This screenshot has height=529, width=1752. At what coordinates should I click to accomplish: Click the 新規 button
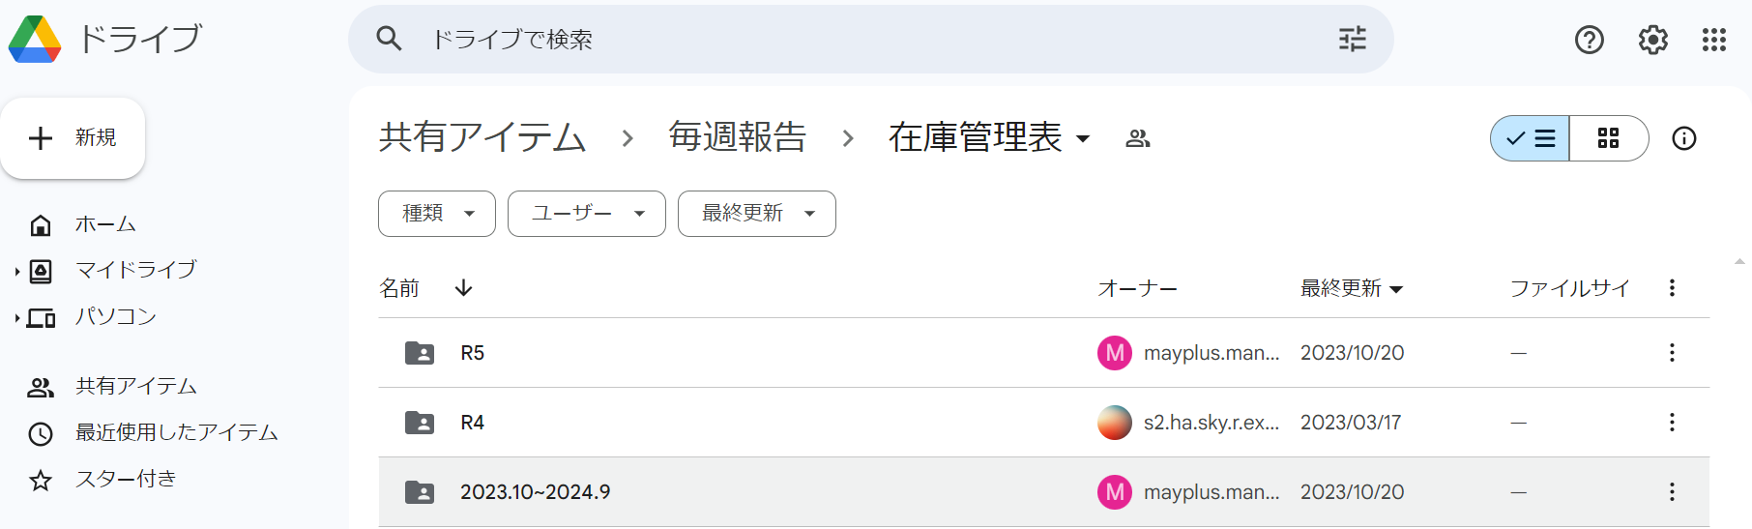click(x=73, y=138)
